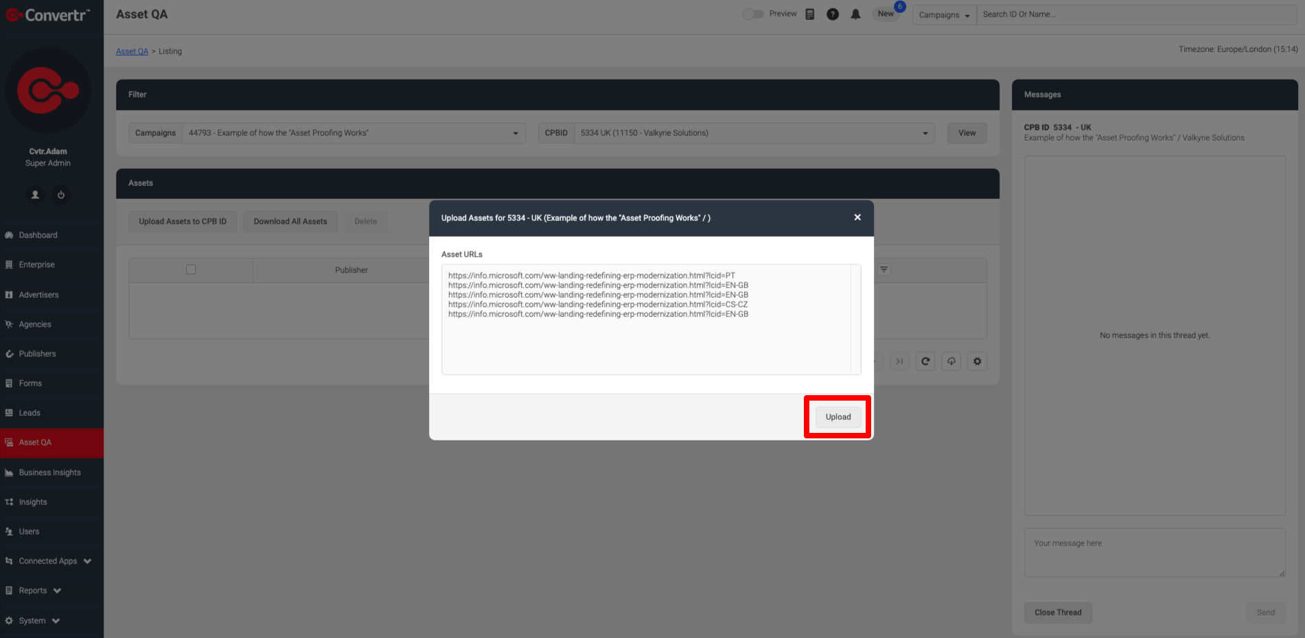The width and height of the screenshot is (1305, 638).
Task: Open the help question mark icon
Action: (x=833, y=14)
